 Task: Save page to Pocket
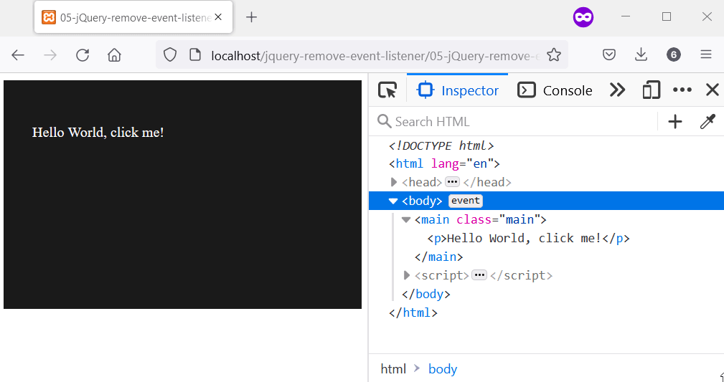click(608, 55)
